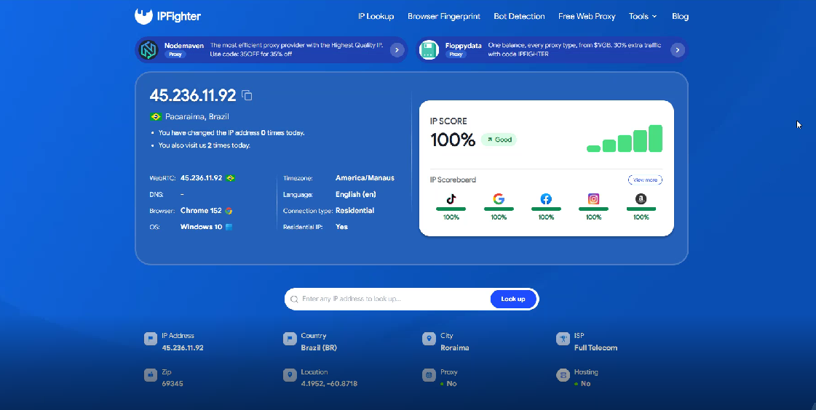Open the IP Lookup page
Screen dimensions: 816x410
376,16
